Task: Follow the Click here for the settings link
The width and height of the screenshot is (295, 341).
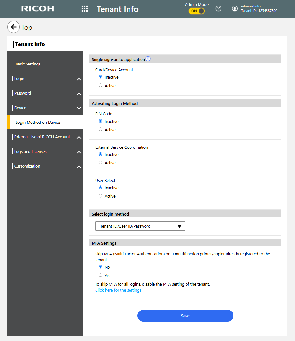Action: [118, 290]
